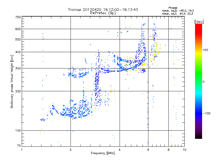Viewport: 217px width, 163px height.
Task: Click the x-axis tick label '8'
Action: point(168,150)
